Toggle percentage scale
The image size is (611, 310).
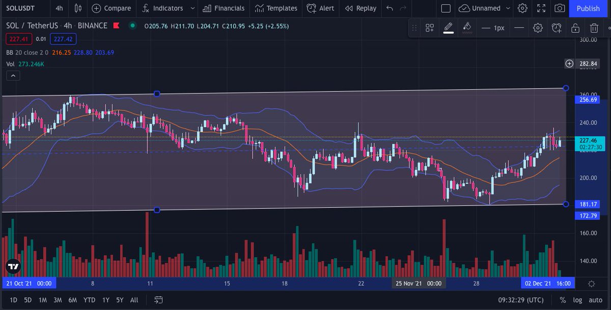(x=563, y=300)
